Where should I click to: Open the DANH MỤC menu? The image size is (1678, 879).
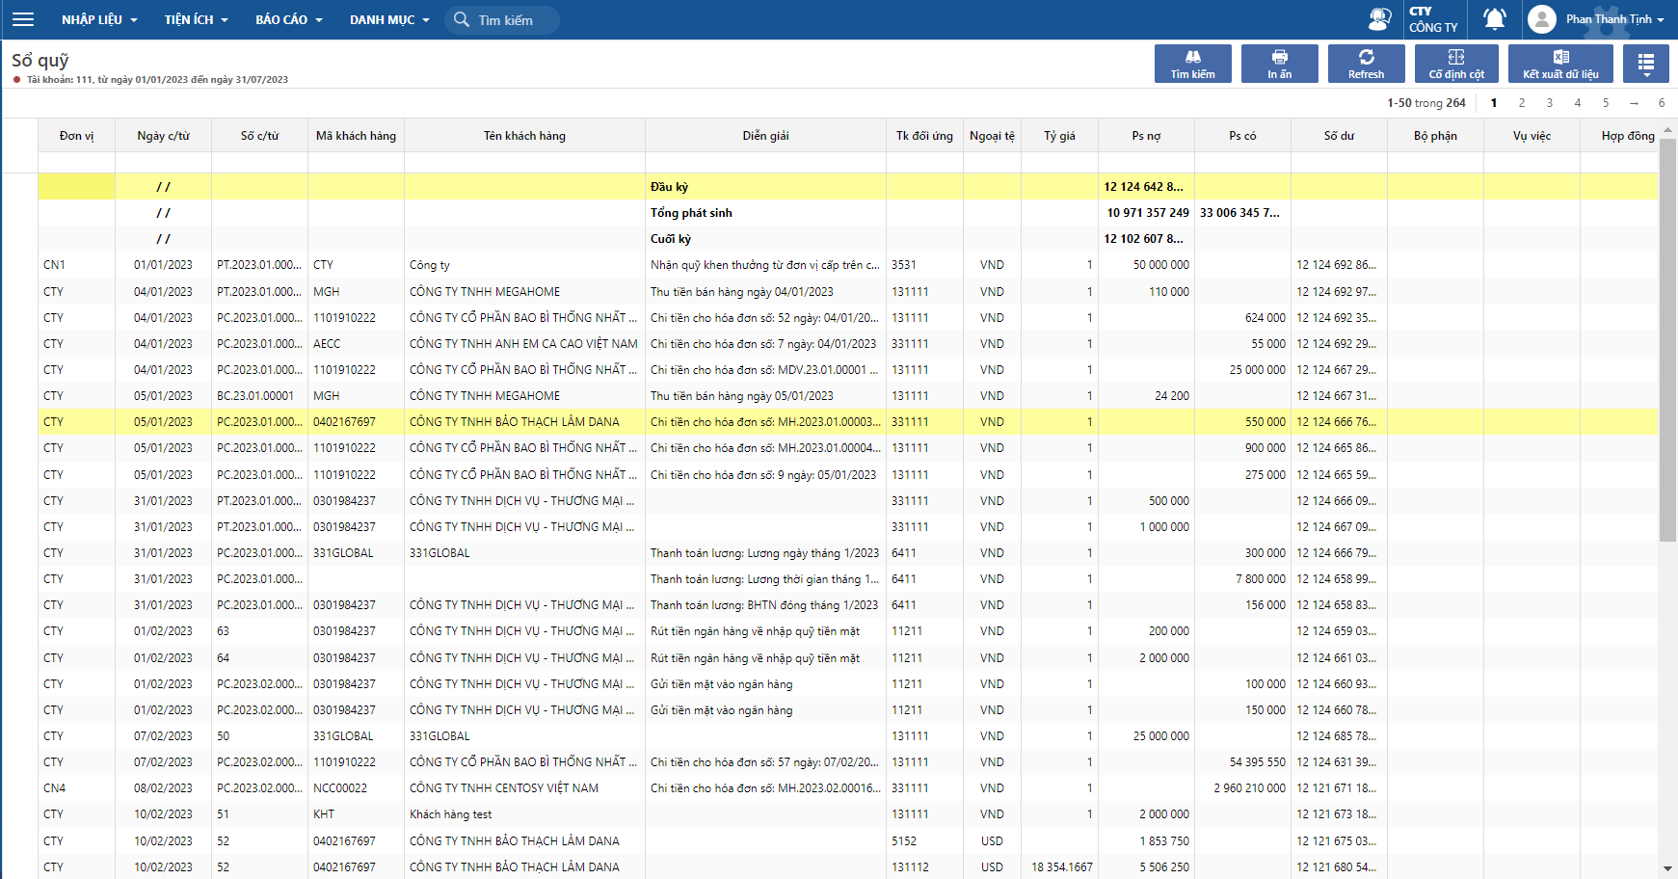pos(388,19)
